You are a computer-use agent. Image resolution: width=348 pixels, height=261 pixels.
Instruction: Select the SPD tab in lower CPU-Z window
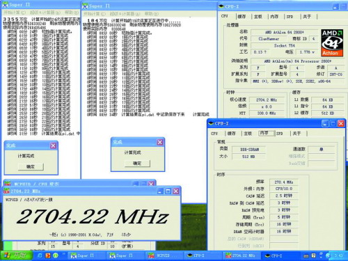point(280,134)
